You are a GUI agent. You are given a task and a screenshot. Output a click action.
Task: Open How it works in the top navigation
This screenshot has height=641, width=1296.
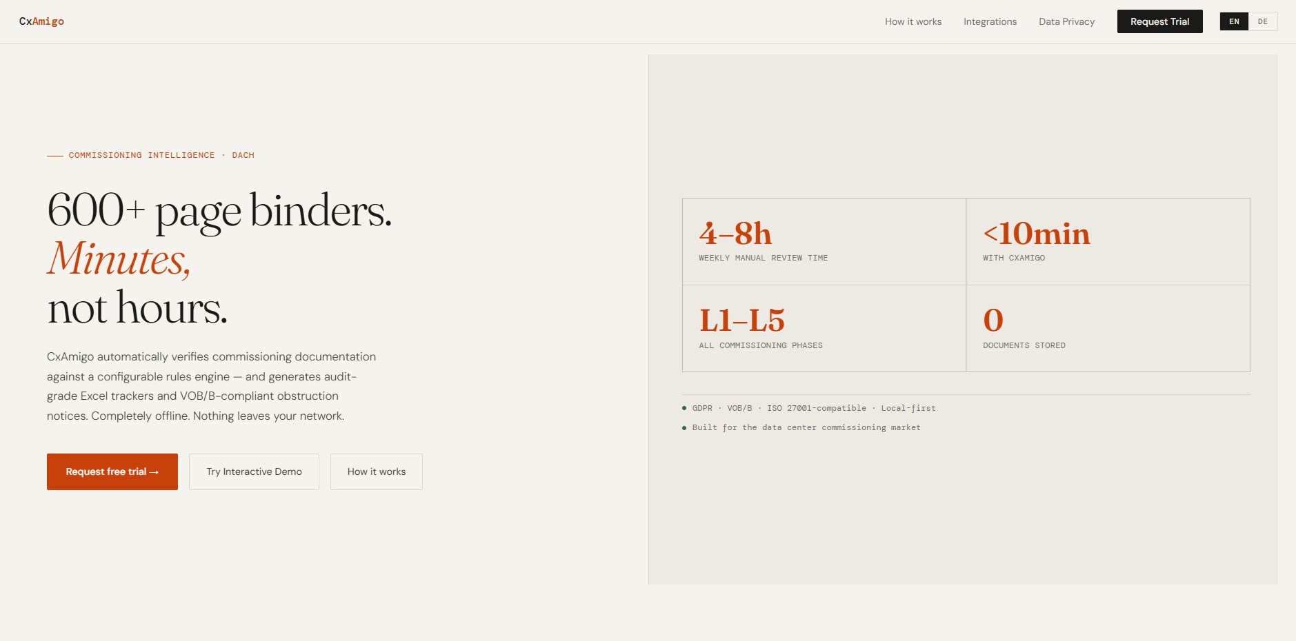(913, 21)
